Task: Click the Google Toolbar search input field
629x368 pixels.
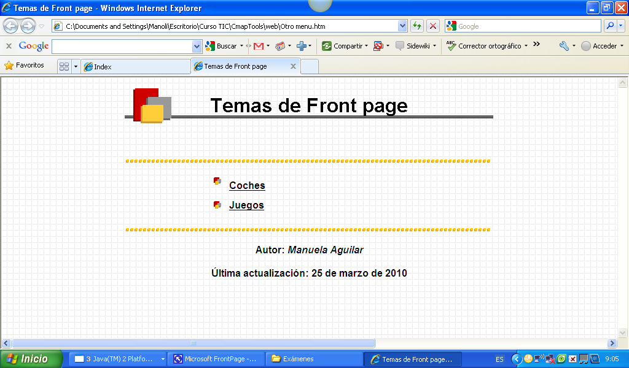Action: pos(122,47)
